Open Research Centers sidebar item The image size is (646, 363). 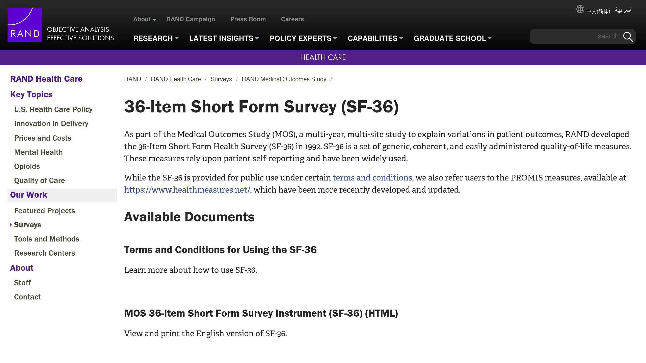point(45,253)
